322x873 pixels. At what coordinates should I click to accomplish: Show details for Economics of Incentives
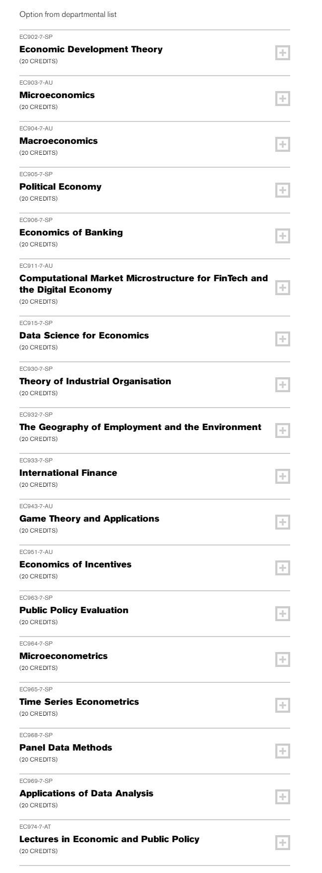(x=282, y=568)
